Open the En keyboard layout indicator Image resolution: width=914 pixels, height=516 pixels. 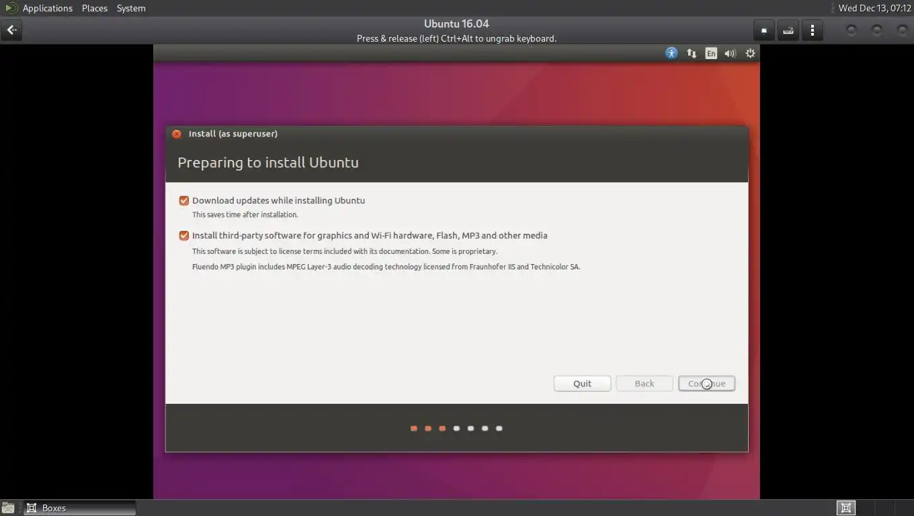(x=711, y=53)
